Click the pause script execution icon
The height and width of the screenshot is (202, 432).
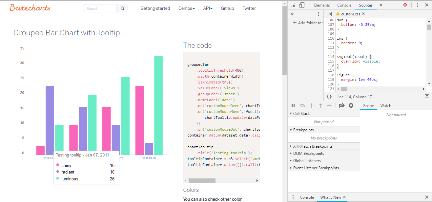pos(293,105)
